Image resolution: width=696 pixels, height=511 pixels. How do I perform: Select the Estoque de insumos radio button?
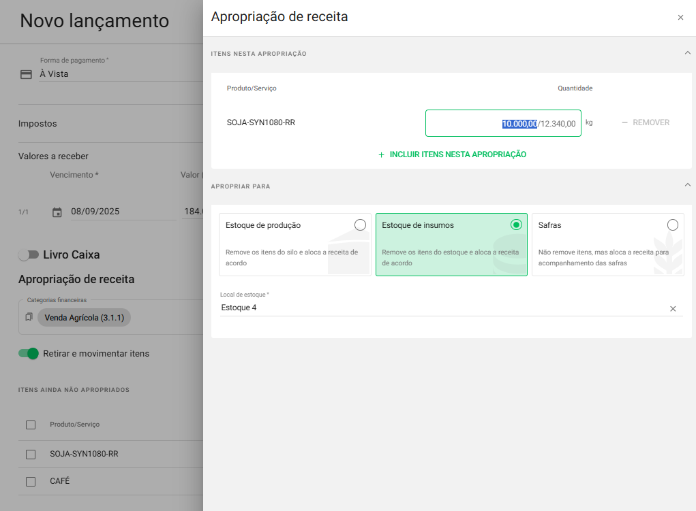(516, 225)
